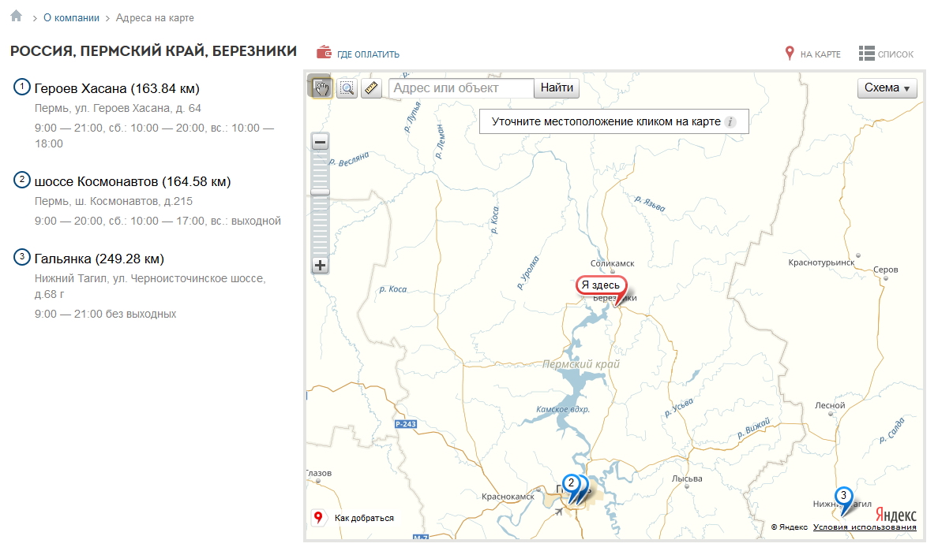Image resolution: width=938 pixels, height=551 pixels.
Task: Focus the Адрес или объект search field
Action: click(462, 88)
